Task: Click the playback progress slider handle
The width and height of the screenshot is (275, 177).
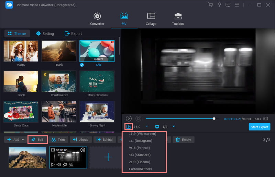Action: pos(214,118)
